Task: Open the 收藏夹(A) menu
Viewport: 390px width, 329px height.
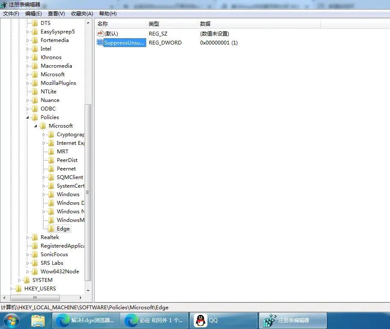Action: point(82,14)
